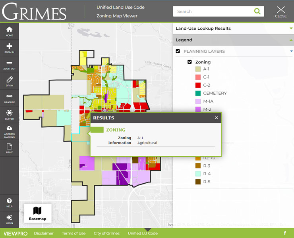Expand Land-Use Lookup Results panel
Image resolution: width=294 pixels, height=238 pixels.
pos(234,29)
